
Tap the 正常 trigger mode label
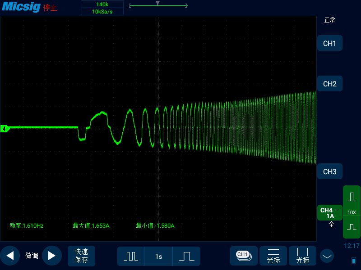330,20
